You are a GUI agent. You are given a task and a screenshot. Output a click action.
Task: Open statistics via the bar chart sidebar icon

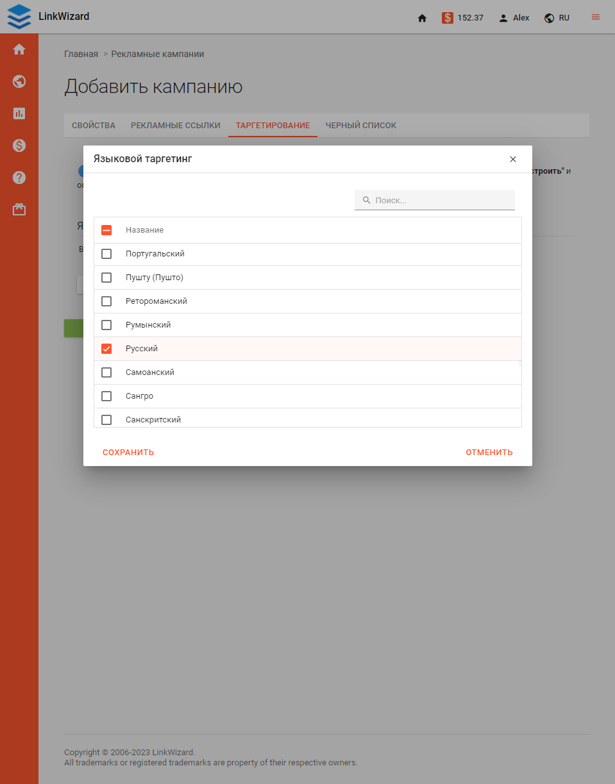[x=19, y=113]
